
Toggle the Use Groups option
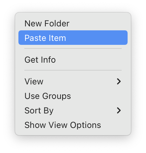[x=73, y=96]
